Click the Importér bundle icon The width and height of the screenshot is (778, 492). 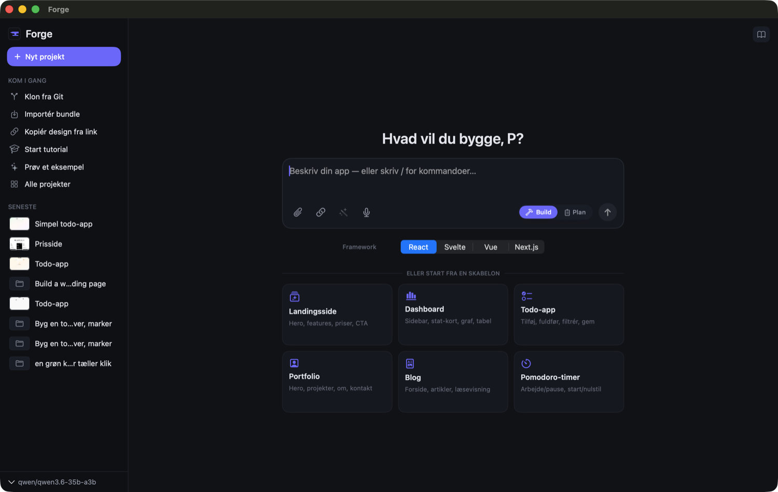pos(14,114)
